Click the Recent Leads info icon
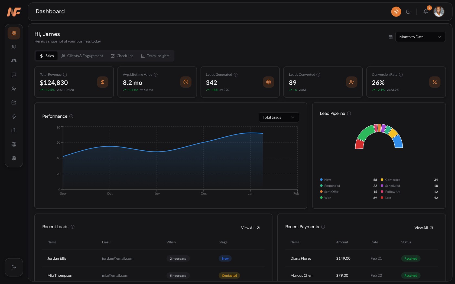Screen dimensions: 455x284 point(73,227)
